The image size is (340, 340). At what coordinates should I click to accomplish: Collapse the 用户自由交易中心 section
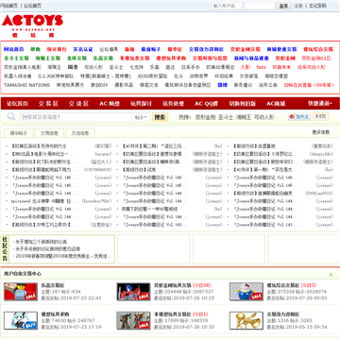click(331, 275)
